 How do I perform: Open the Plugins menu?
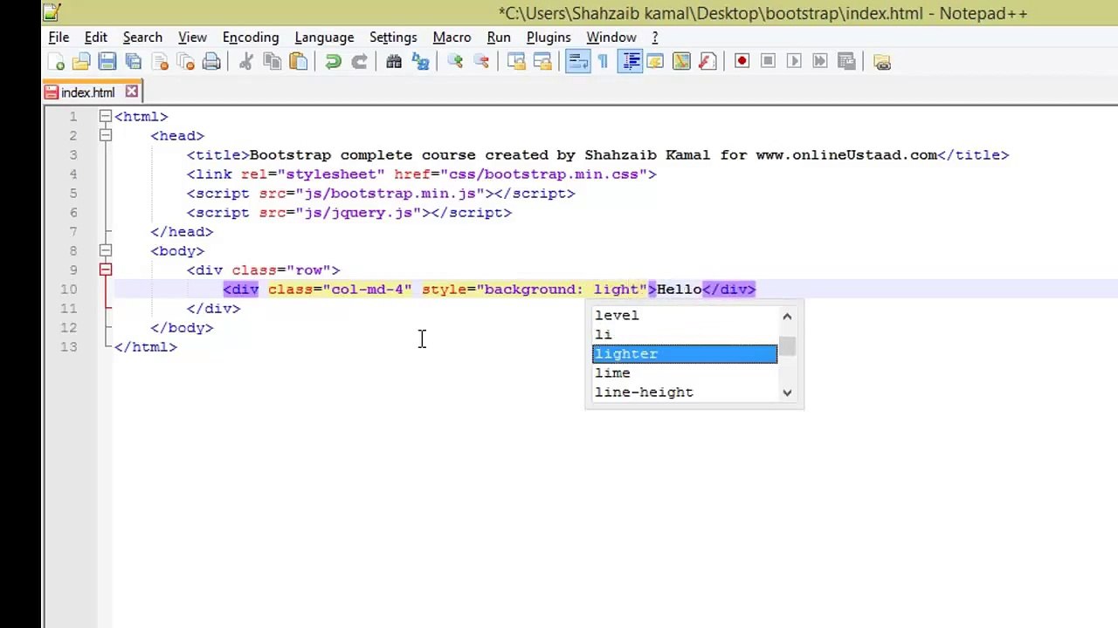pos(549,38)
